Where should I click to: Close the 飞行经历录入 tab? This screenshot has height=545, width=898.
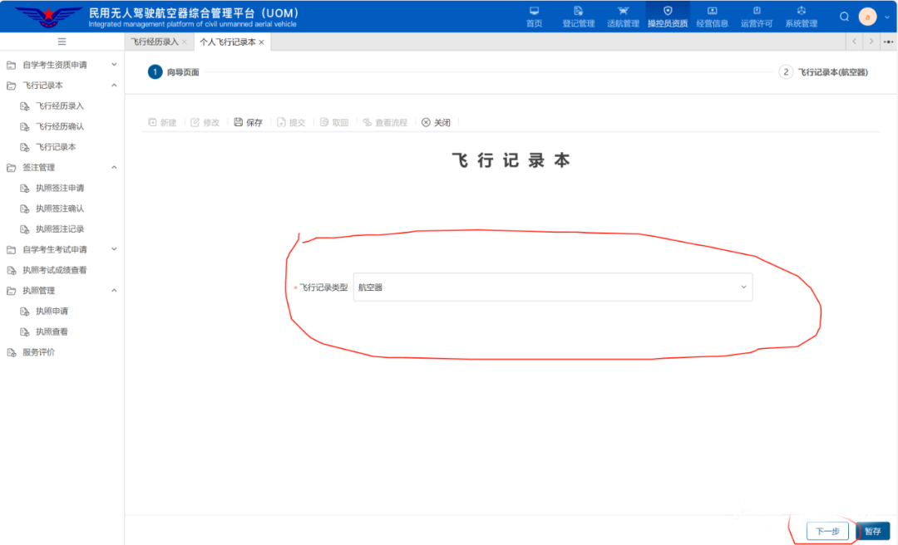(185, 42)
